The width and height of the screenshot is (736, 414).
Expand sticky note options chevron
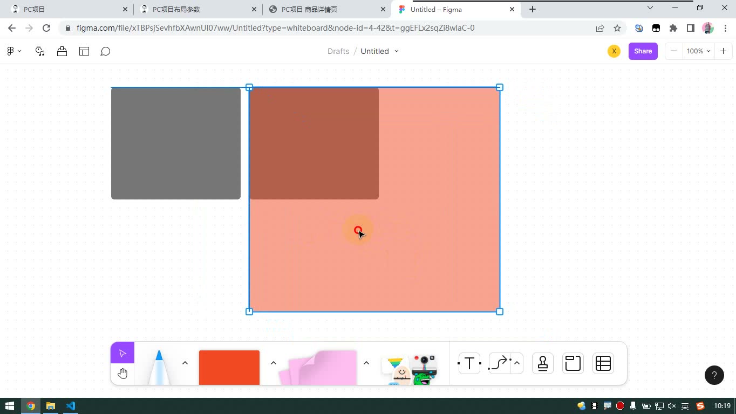(x=366, y=363)
